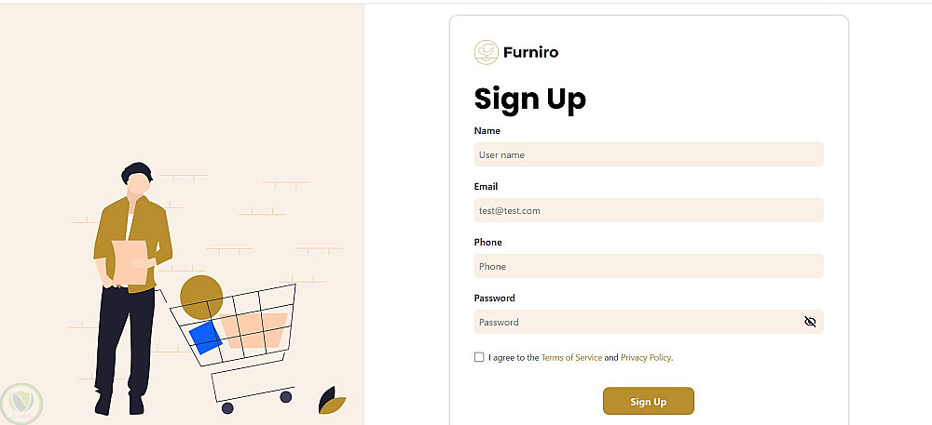Open the Privacy Policy link

[646, 357]
